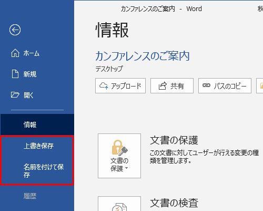
Task: Click the デスクトップ location text
Action: [x=109, y=69]
